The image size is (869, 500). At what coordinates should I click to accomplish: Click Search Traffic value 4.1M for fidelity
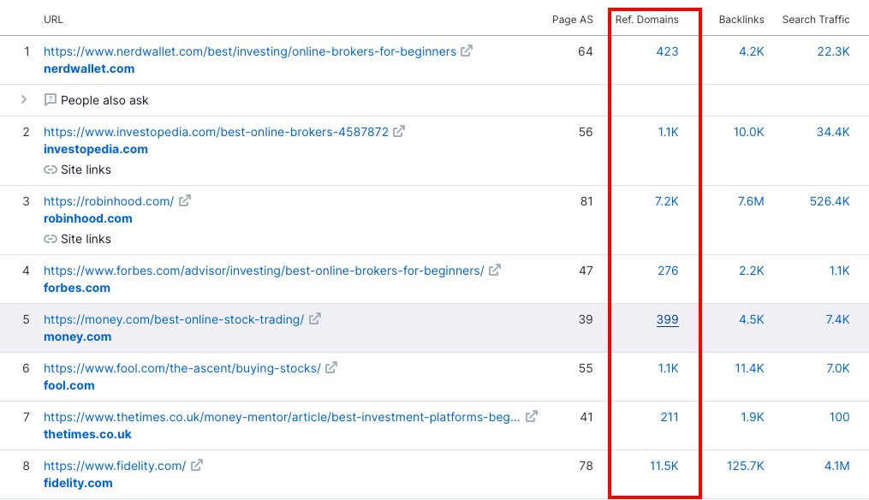tap(836, 466)
